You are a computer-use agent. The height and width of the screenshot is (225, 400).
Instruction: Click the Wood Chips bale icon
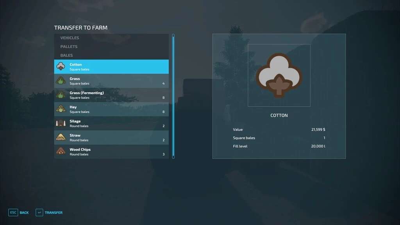click(x=61, y=152)
